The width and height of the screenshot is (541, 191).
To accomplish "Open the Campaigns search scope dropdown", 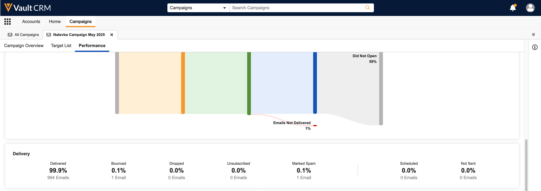I will [198, 8].
